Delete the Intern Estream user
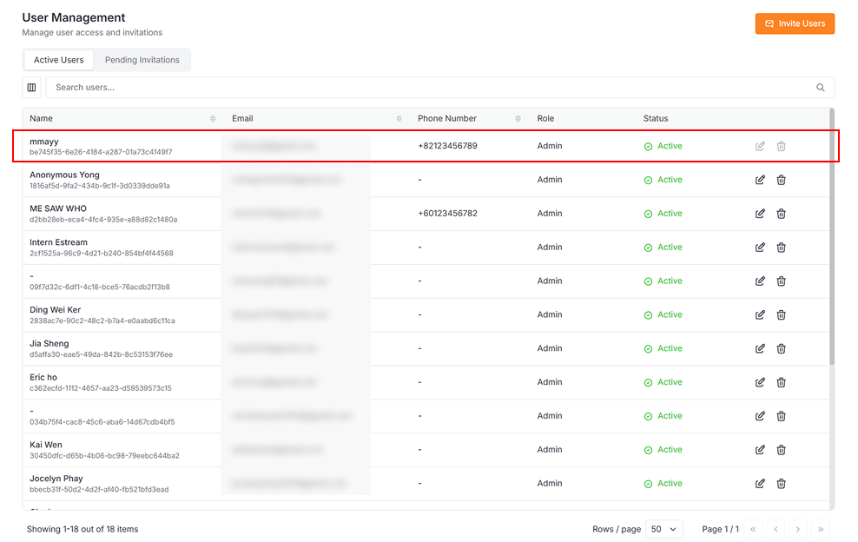Screen dimensions: 858x542 point(781,248)
